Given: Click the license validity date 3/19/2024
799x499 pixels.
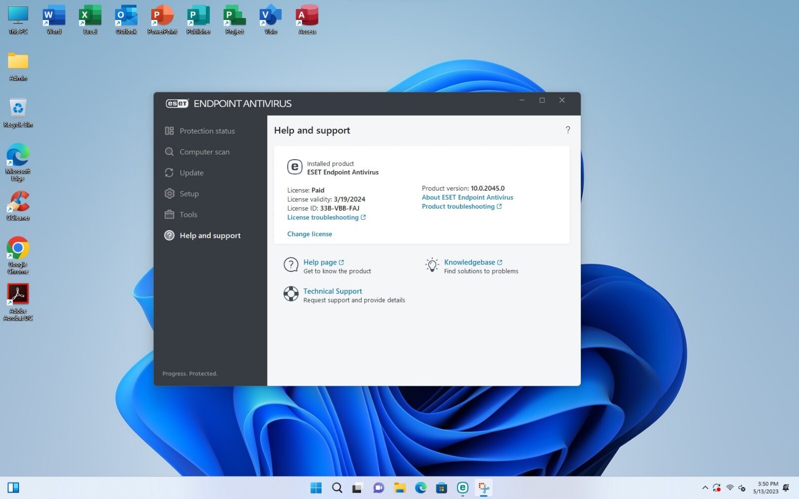Looking at the screenshot, I should pos(350,200).
